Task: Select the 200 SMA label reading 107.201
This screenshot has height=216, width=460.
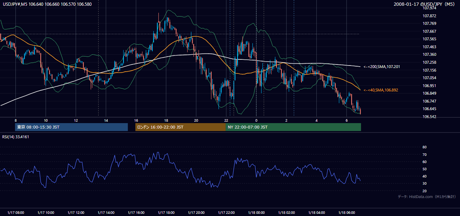Action: pyautogui.click(x=382, y=67)
